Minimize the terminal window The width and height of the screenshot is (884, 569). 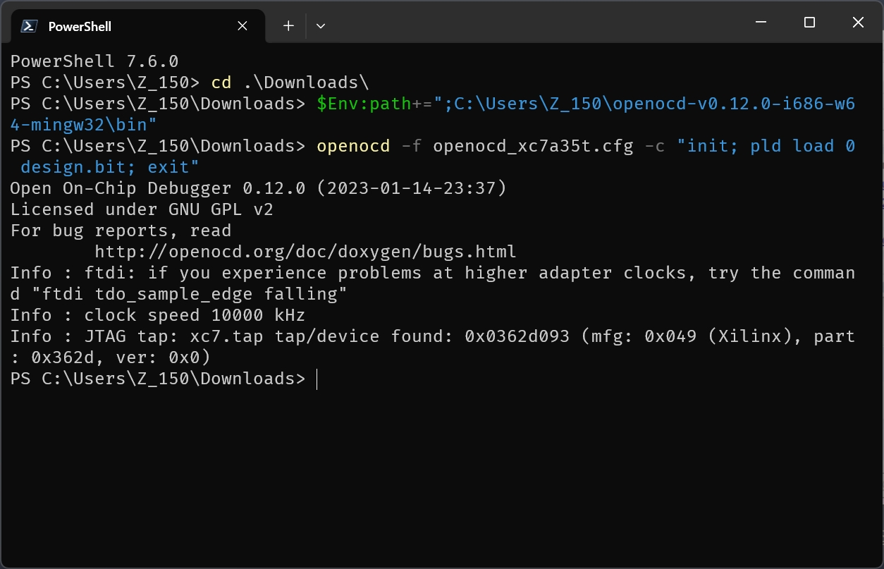761,23
